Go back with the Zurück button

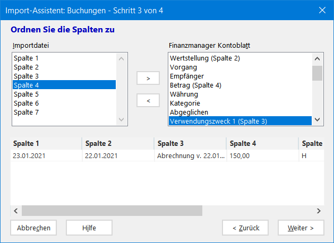click(246, 228)
